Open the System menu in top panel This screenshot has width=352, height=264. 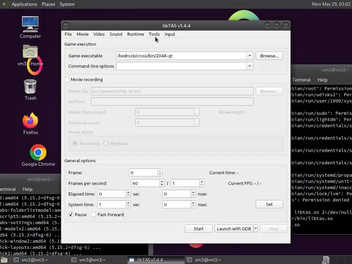[x=67, y=4]
